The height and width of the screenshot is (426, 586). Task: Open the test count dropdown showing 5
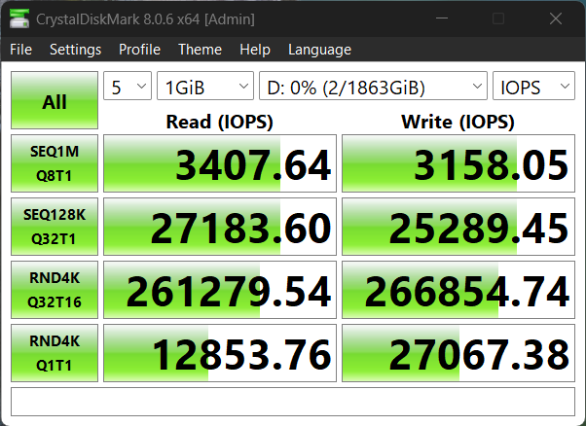(x=128, y=88)
